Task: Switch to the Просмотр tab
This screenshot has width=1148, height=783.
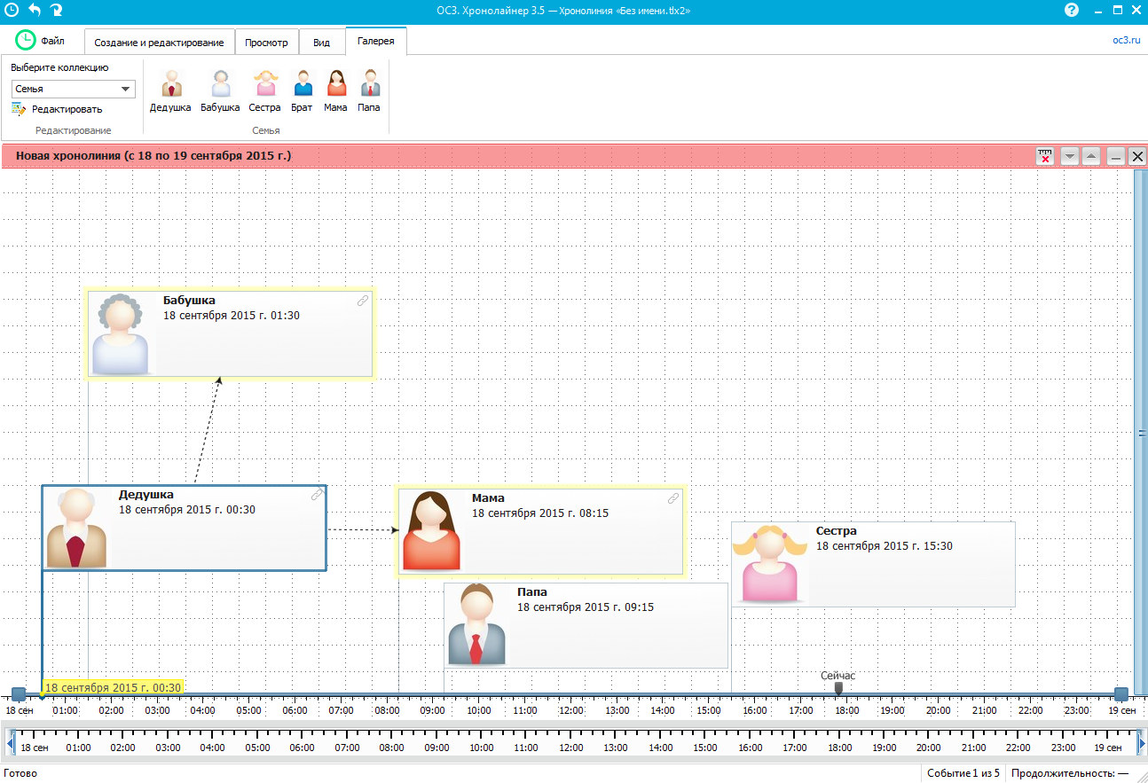Action: [266, 43]
